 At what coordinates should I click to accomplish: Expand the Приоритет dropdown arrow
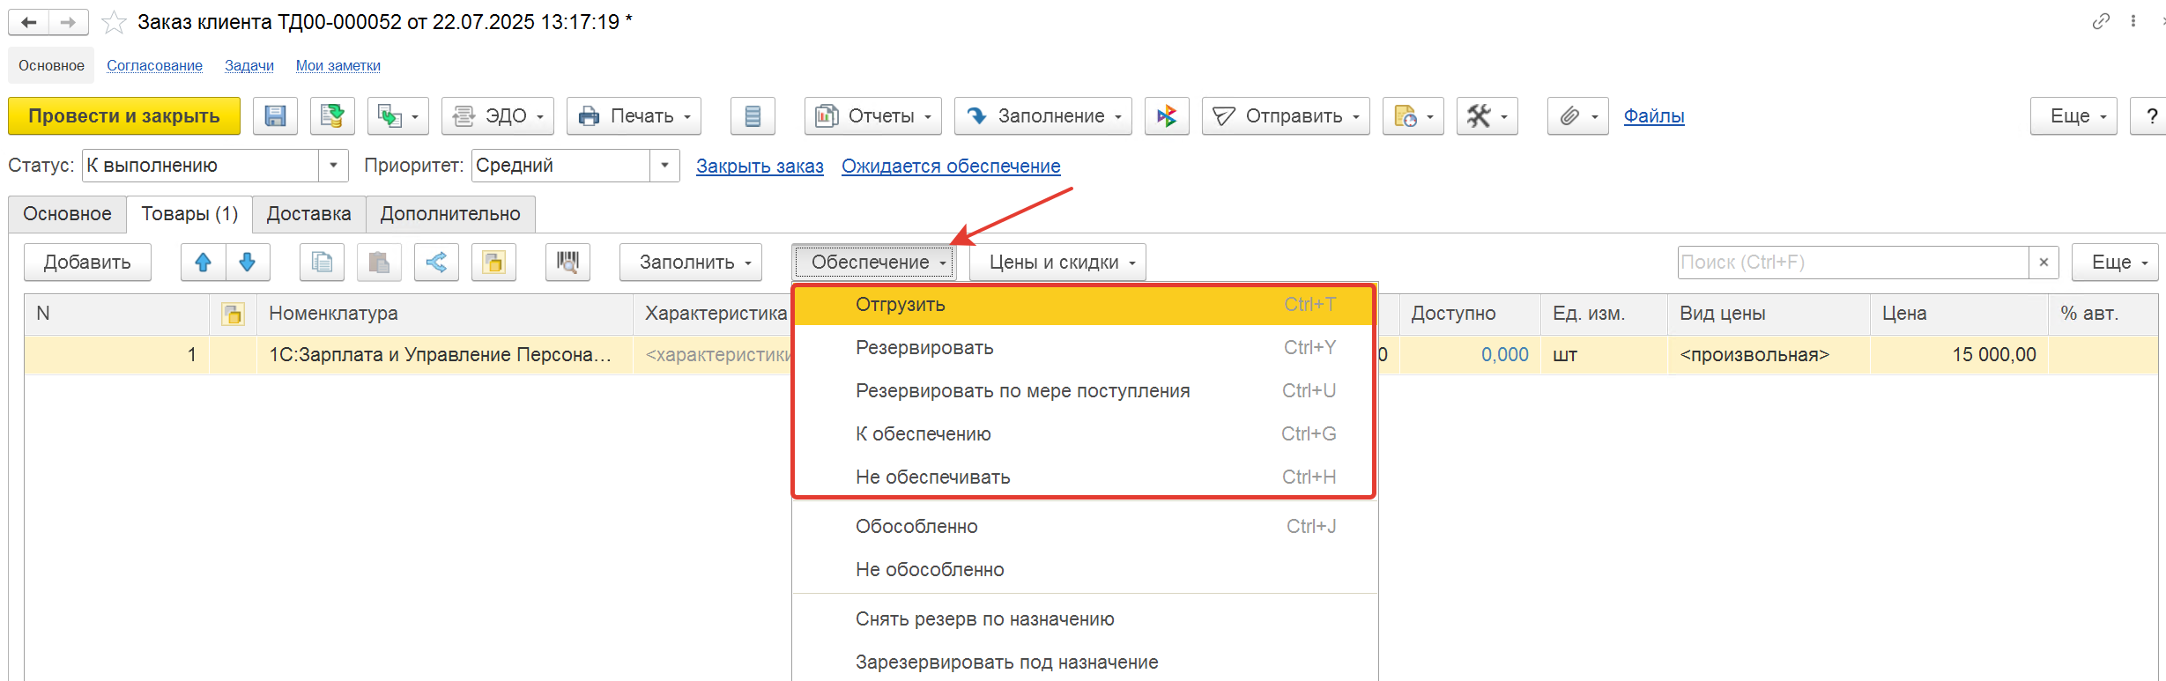[x=664, y=166]
